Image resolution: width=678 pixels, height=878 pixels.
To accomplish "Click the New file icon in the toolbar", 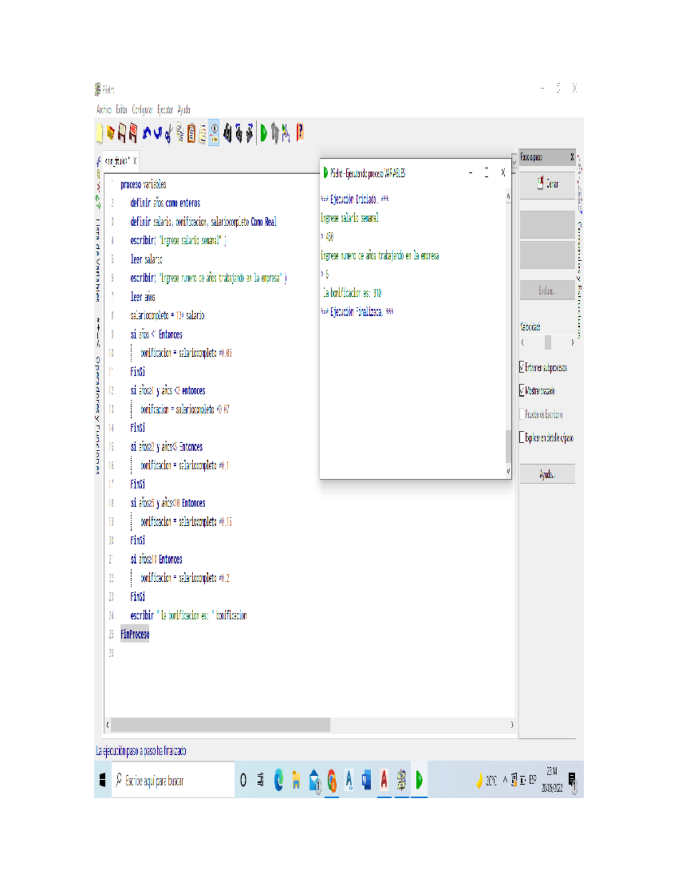I will [x=100, y=133].
